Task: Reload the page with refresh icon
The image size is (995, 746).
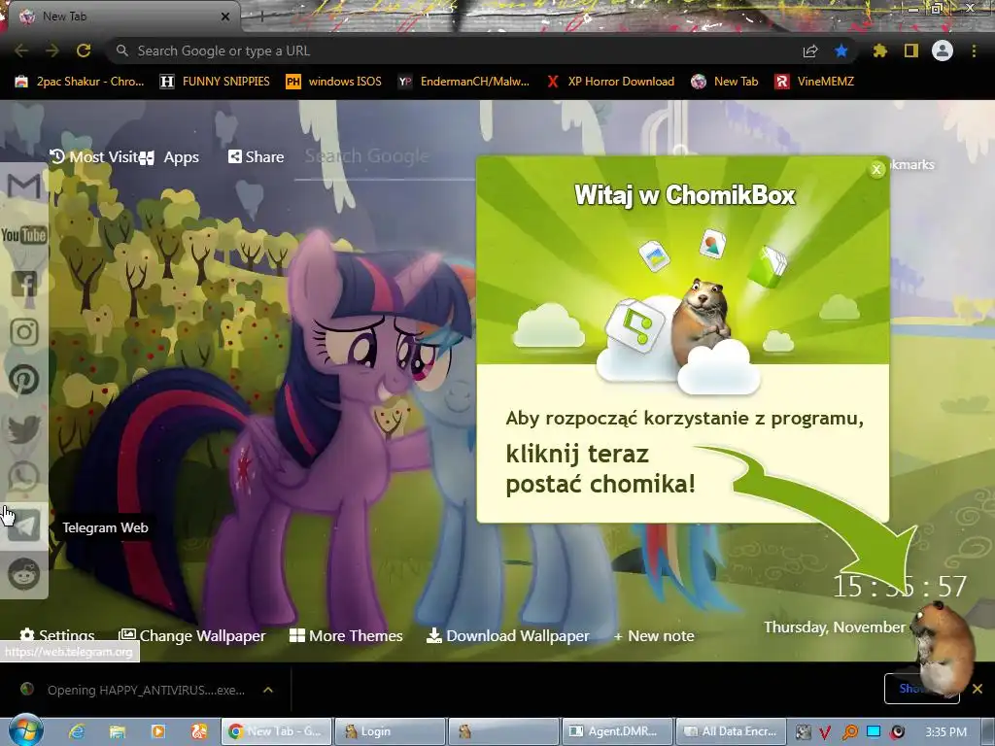Action: click(84, 51)
